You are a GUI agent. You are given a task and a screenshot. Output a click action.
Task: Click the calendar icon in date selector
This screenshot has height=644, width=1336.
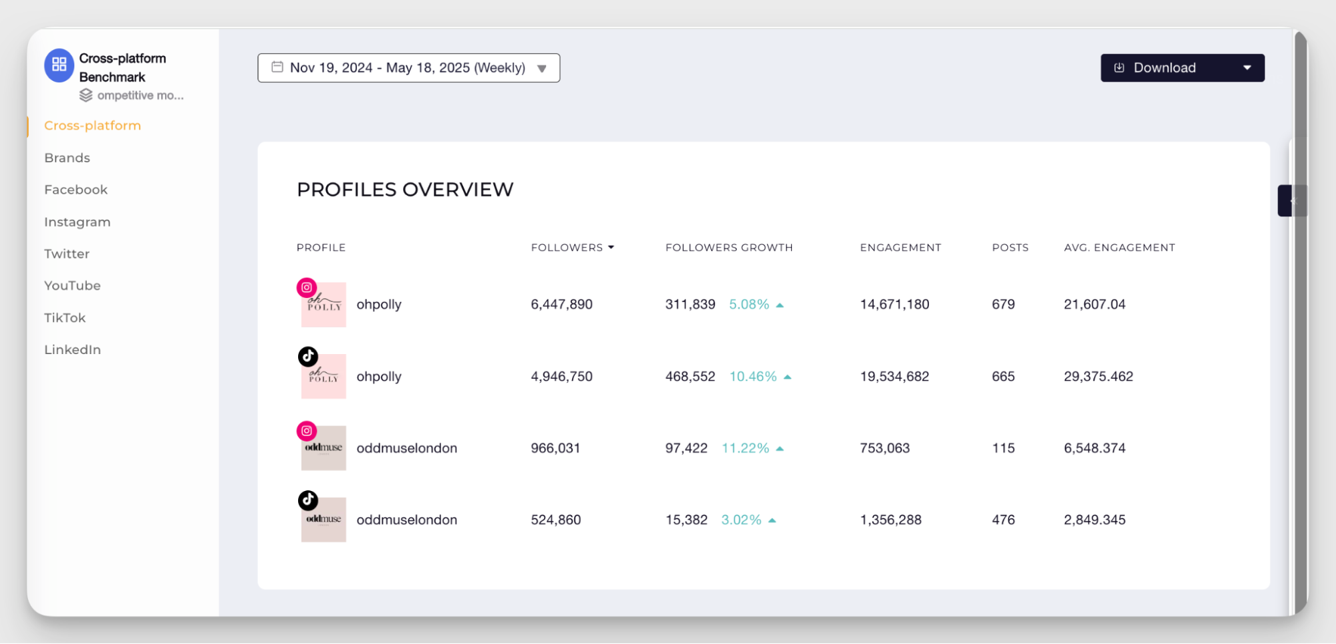(277, 67)
